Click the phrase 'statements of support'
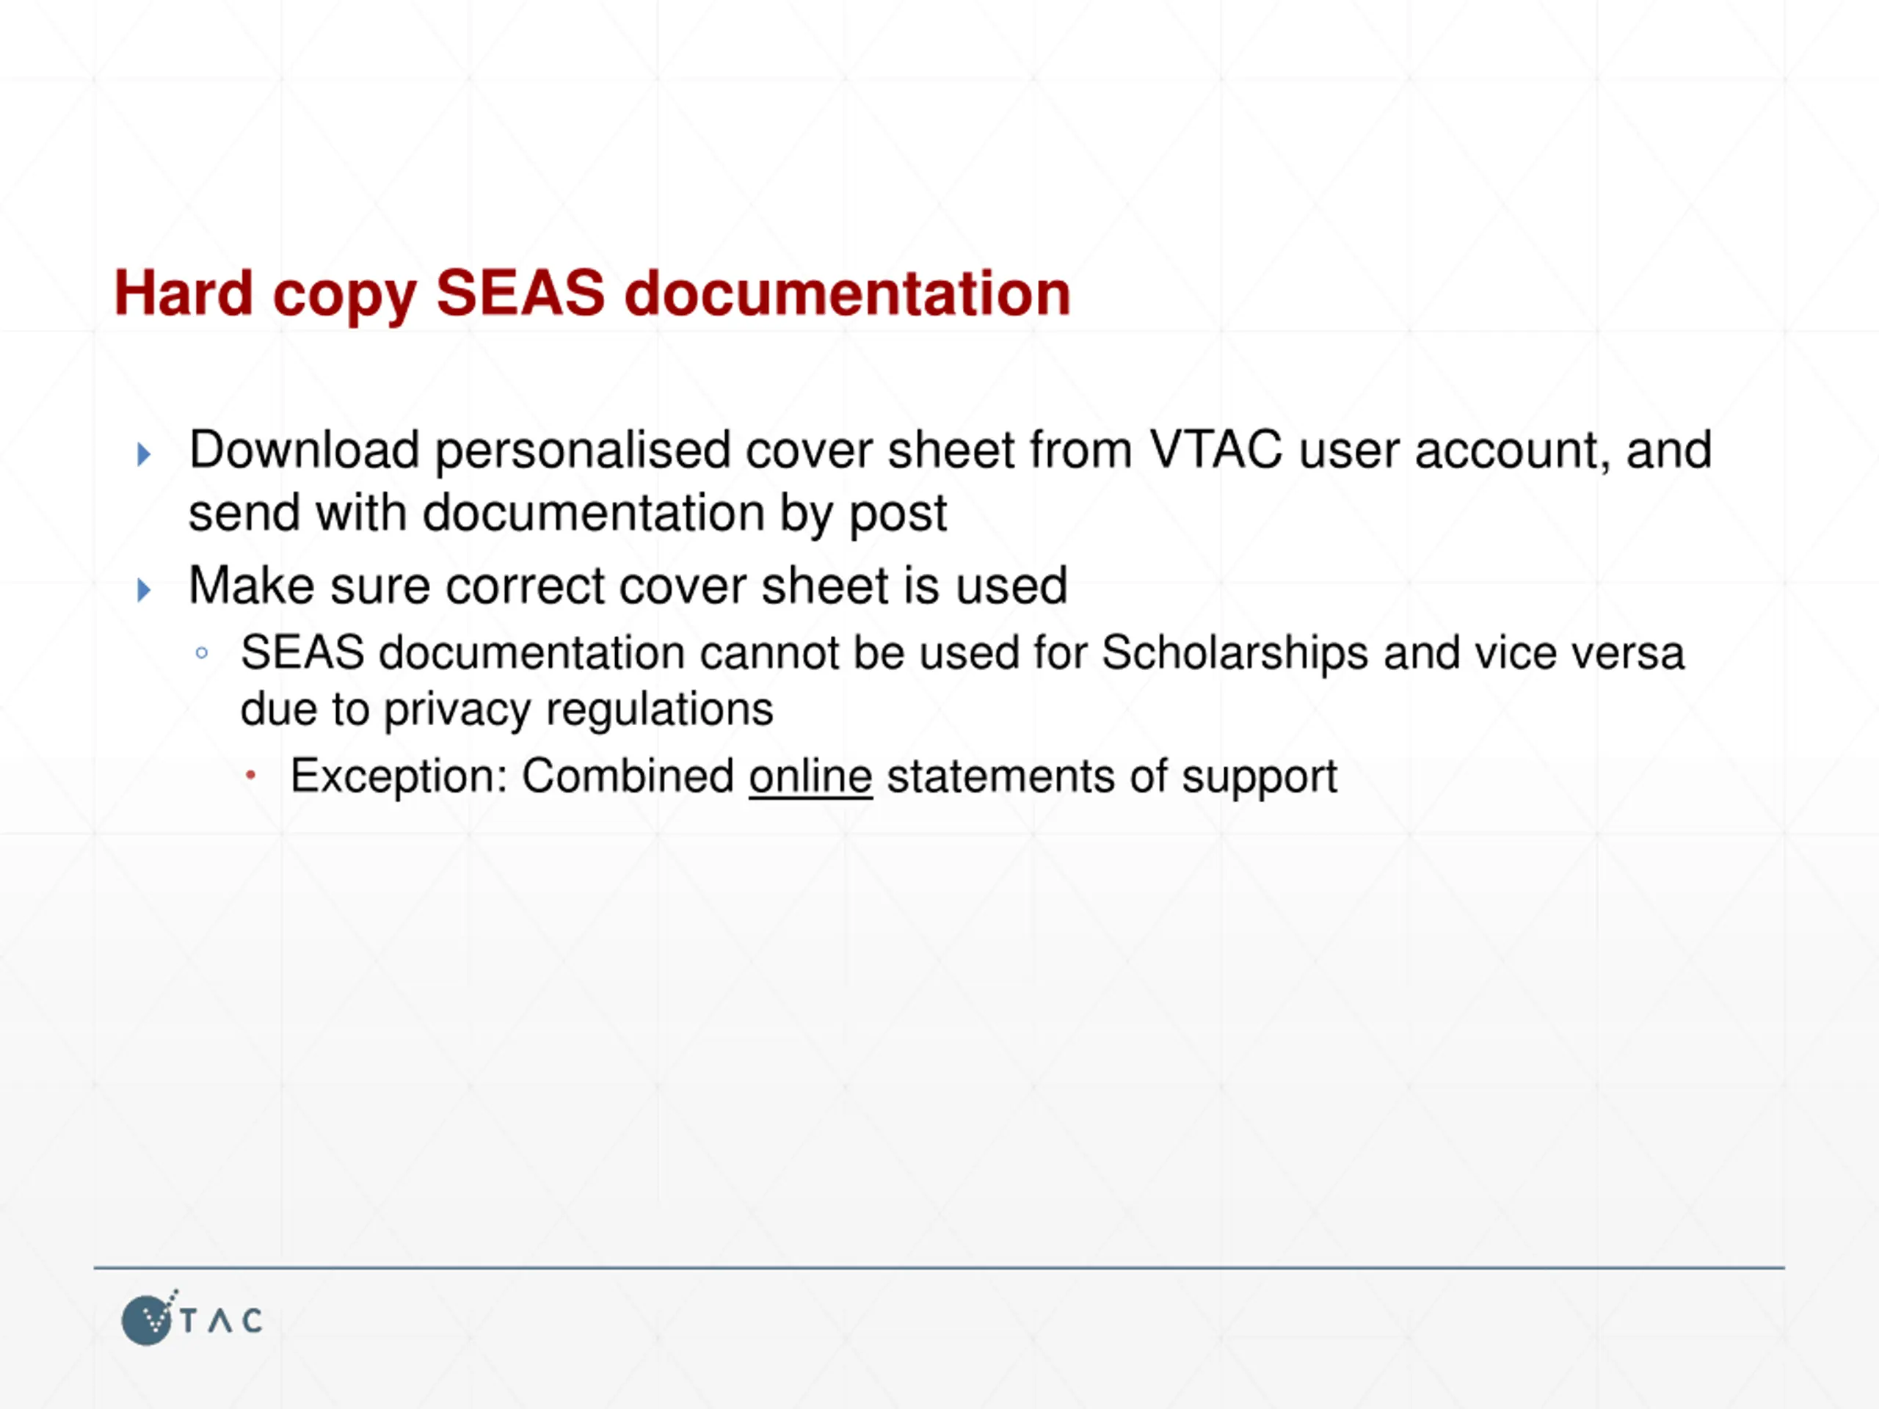The height and width of the screenshot is (1409, 1879). coord(1112,776)
